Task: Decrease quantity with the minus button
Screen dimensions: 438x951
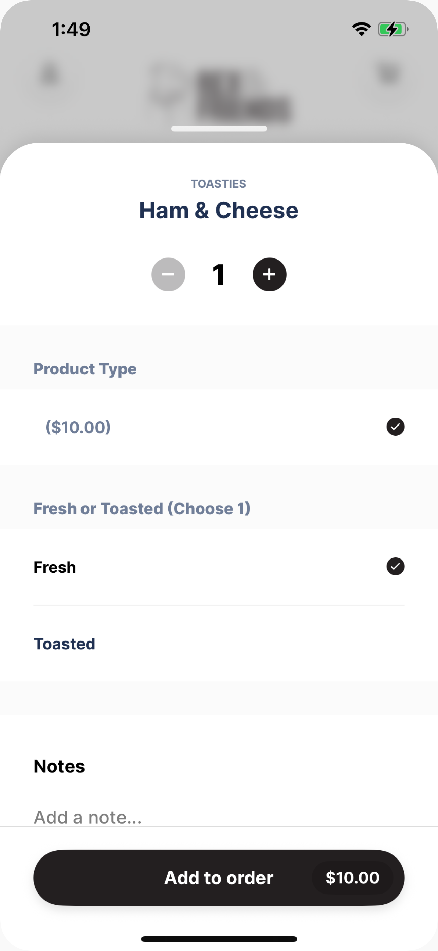Action: 168,274
